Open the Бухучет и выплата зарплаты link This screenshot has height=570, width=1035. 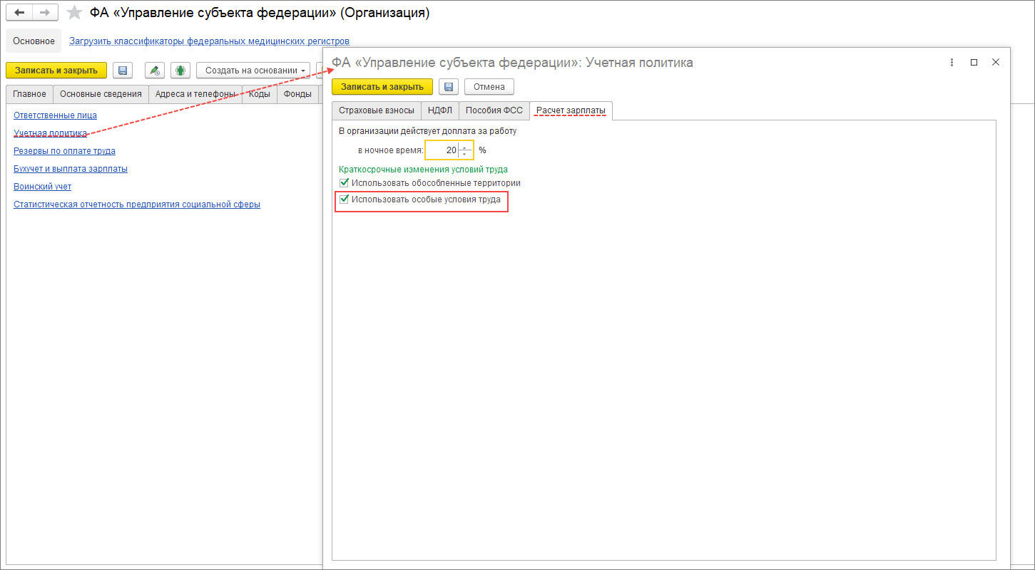click(x=71, y=168)
